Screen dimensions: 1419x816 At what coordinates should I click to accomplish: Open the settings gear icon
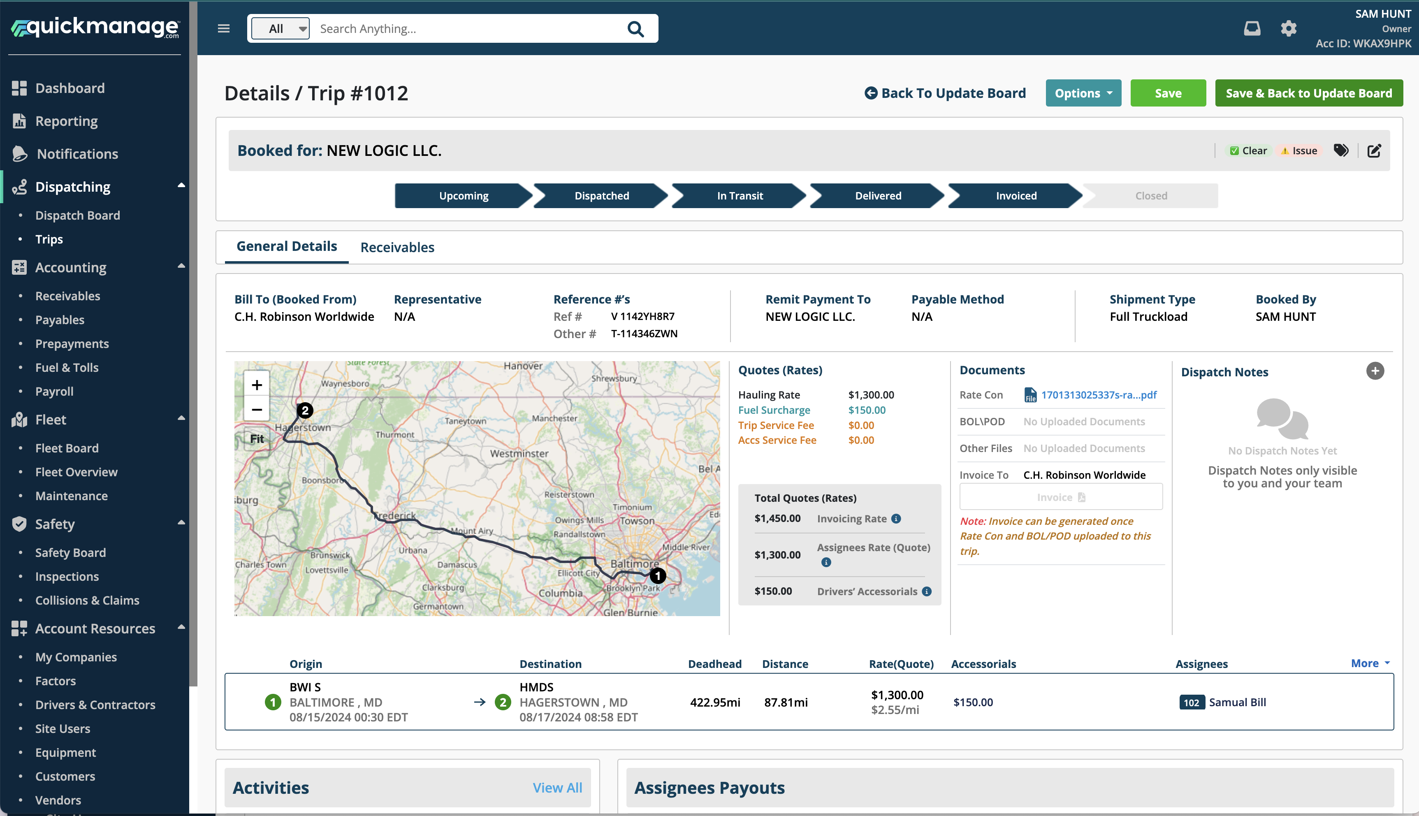click(x=1289, y=28)
